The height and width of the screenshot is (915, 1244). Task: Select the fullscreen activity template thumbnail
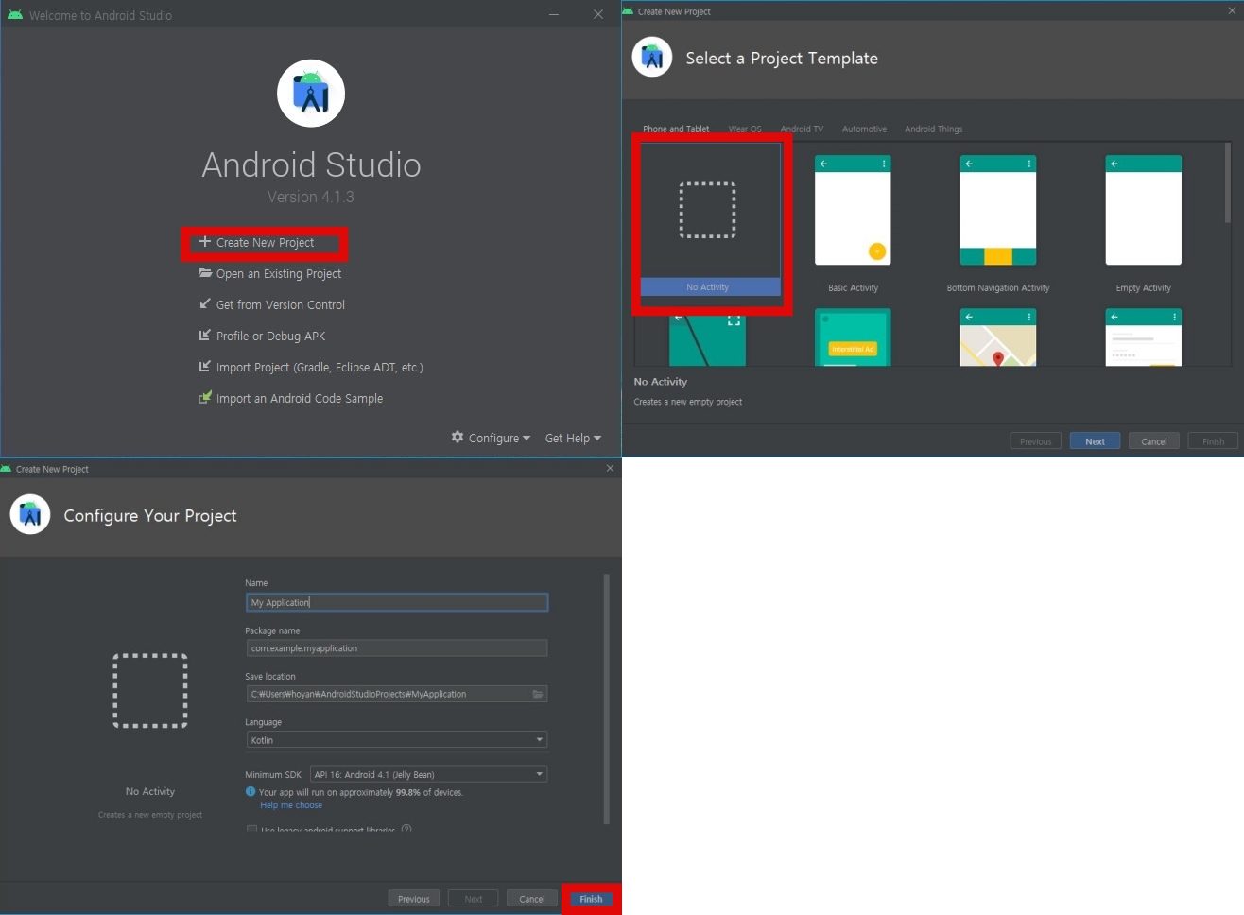(x=707, y=340)
